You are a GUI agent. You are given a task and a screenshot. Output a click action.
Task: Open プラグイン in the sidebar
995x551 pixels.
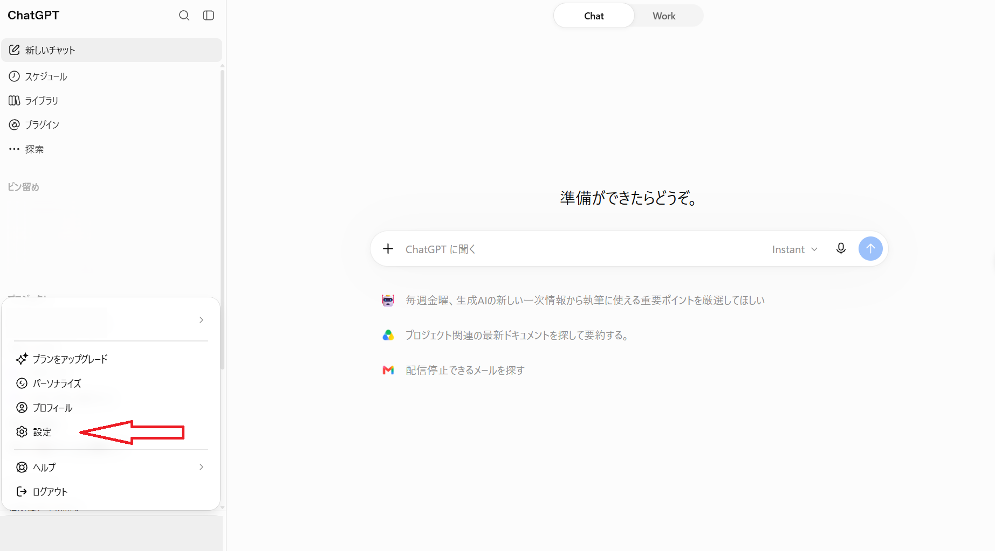pyautogui.click(x=112, y=125)
